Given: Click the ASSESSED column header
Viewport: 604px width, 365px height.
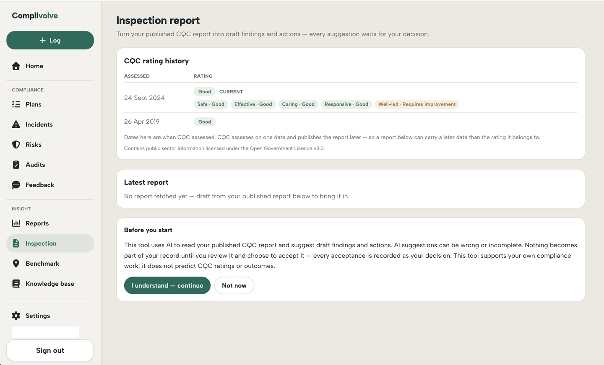Looking at the screenshot, I should tap(137, 76).
